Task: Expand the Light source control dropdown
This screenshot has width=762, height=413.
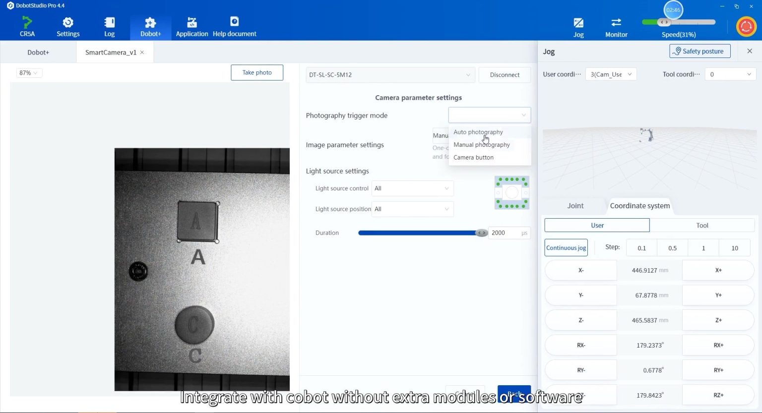Action: point(412,188)
